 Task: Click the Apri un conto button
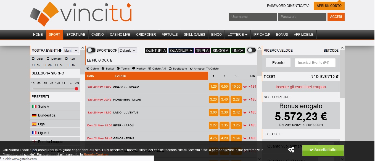(x=329, y=5)
